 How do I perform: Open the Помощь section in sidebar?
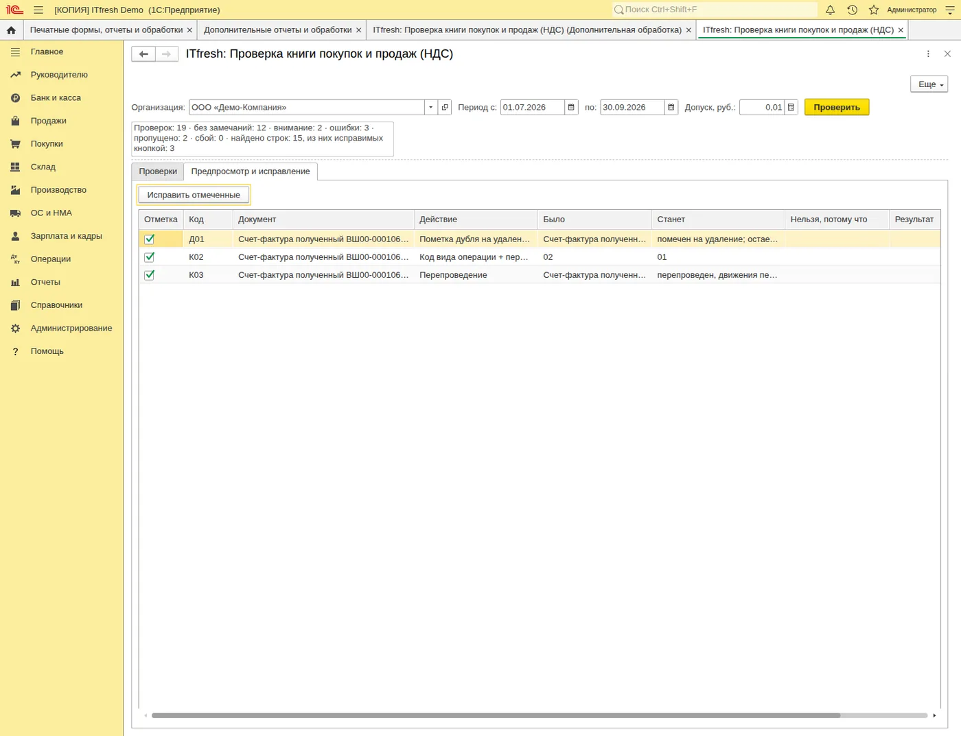tap(47, 351)
